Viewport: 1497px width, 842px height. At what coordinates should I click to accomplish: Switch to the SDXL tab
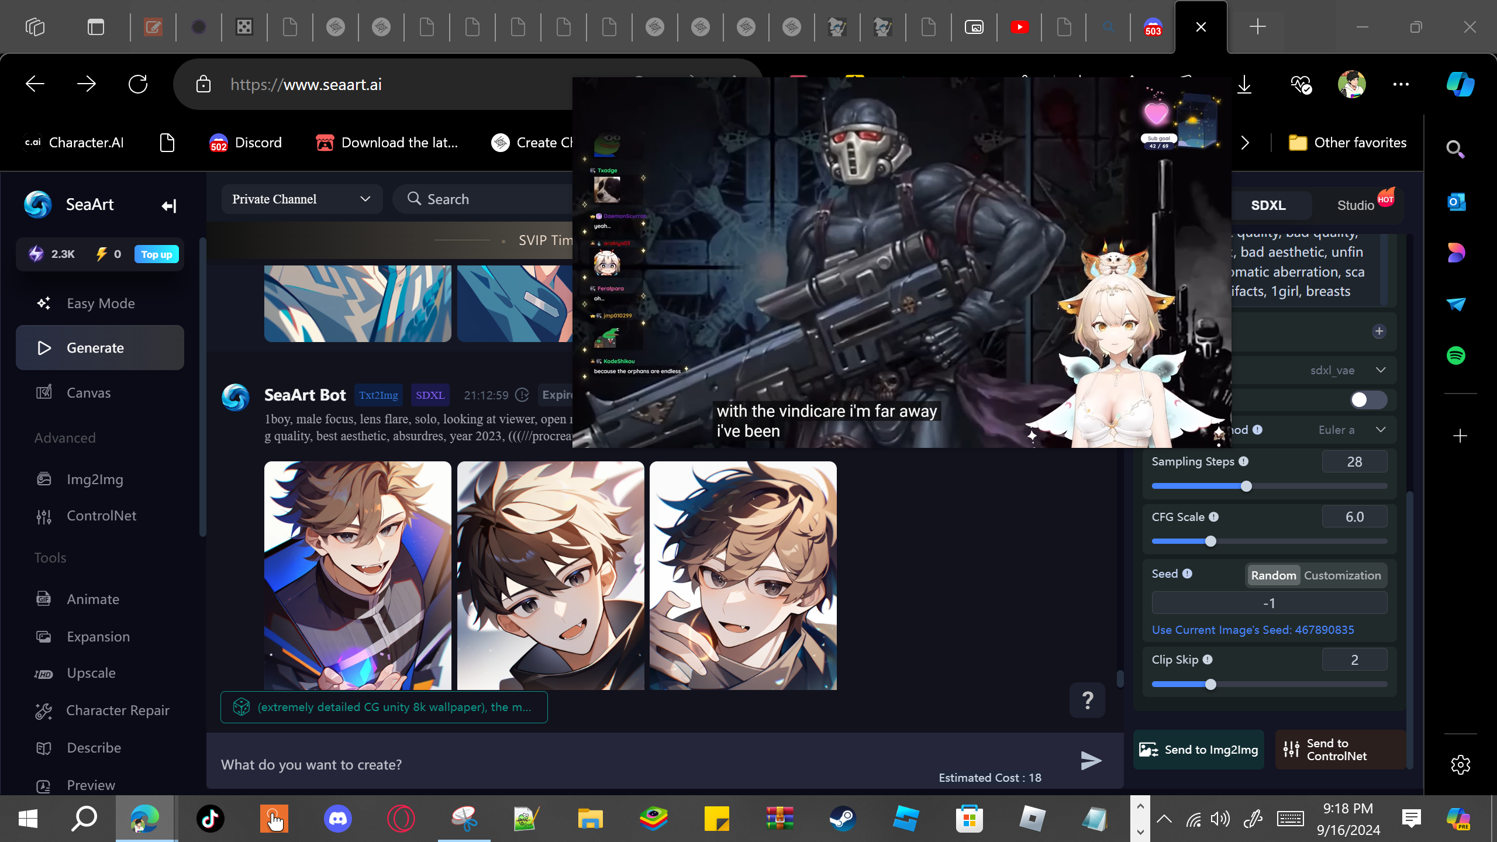tap(1268, 205)
